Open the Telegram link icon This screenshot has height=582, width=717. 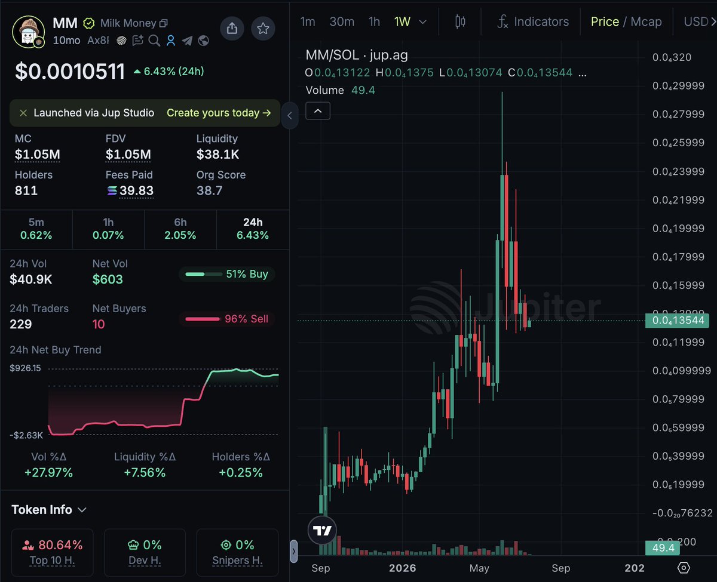(187, 41)
